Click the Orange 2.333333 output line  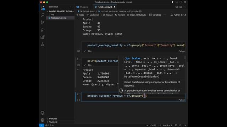pos(96,81)
